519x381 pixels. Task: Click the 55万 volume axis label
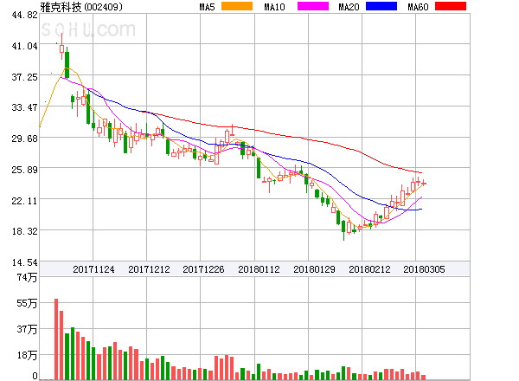pos(27,303)
